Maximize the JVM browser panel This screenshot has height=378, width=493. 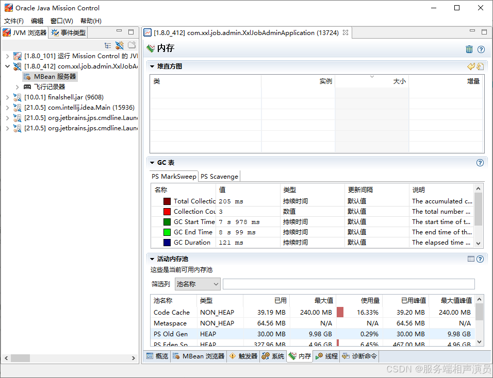[131, 32]
